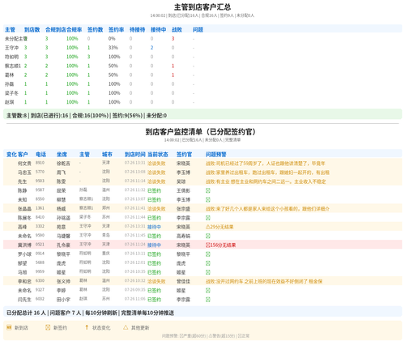
Task: Click the 客户 column header
Action: pyautogui.click(x=23, y=155)
